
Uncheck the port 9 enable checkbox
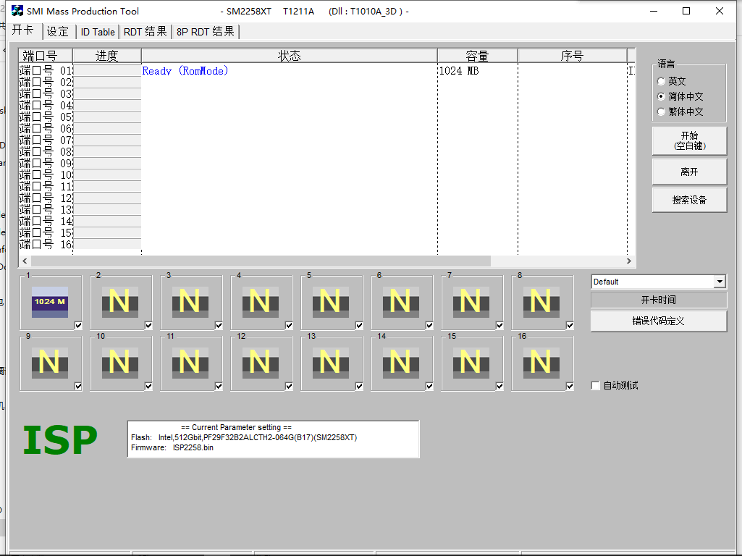pos(78,386)
